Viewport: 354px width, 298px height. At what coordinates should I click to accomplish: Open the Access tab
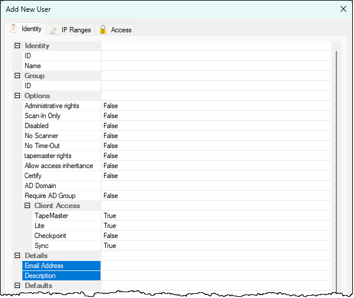click(x=121, y=29)
